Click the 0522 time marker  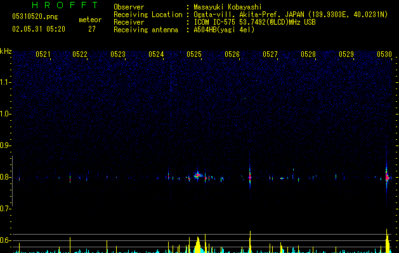80,54
